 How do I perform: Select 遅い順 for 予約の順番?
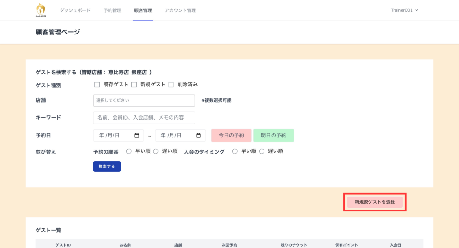pyautogui.click(x=156, y=151)
